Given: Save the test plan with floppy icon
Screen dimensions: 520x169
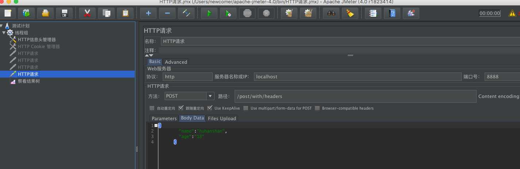Looking at the screenshot, I should point(65,13).
